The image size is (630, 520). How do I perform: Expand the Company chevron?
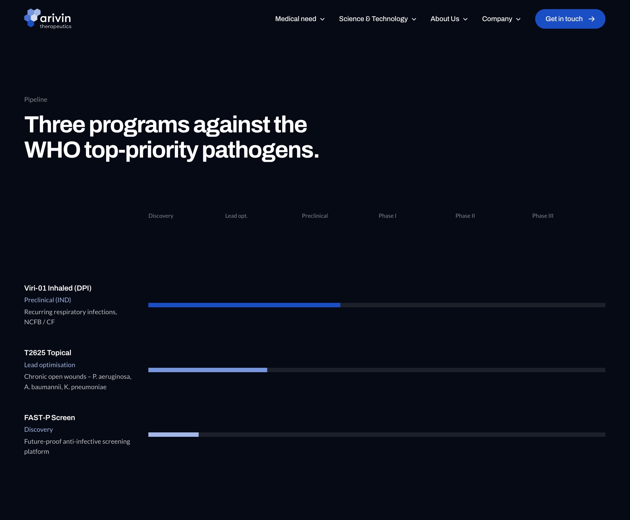[518, 19]
